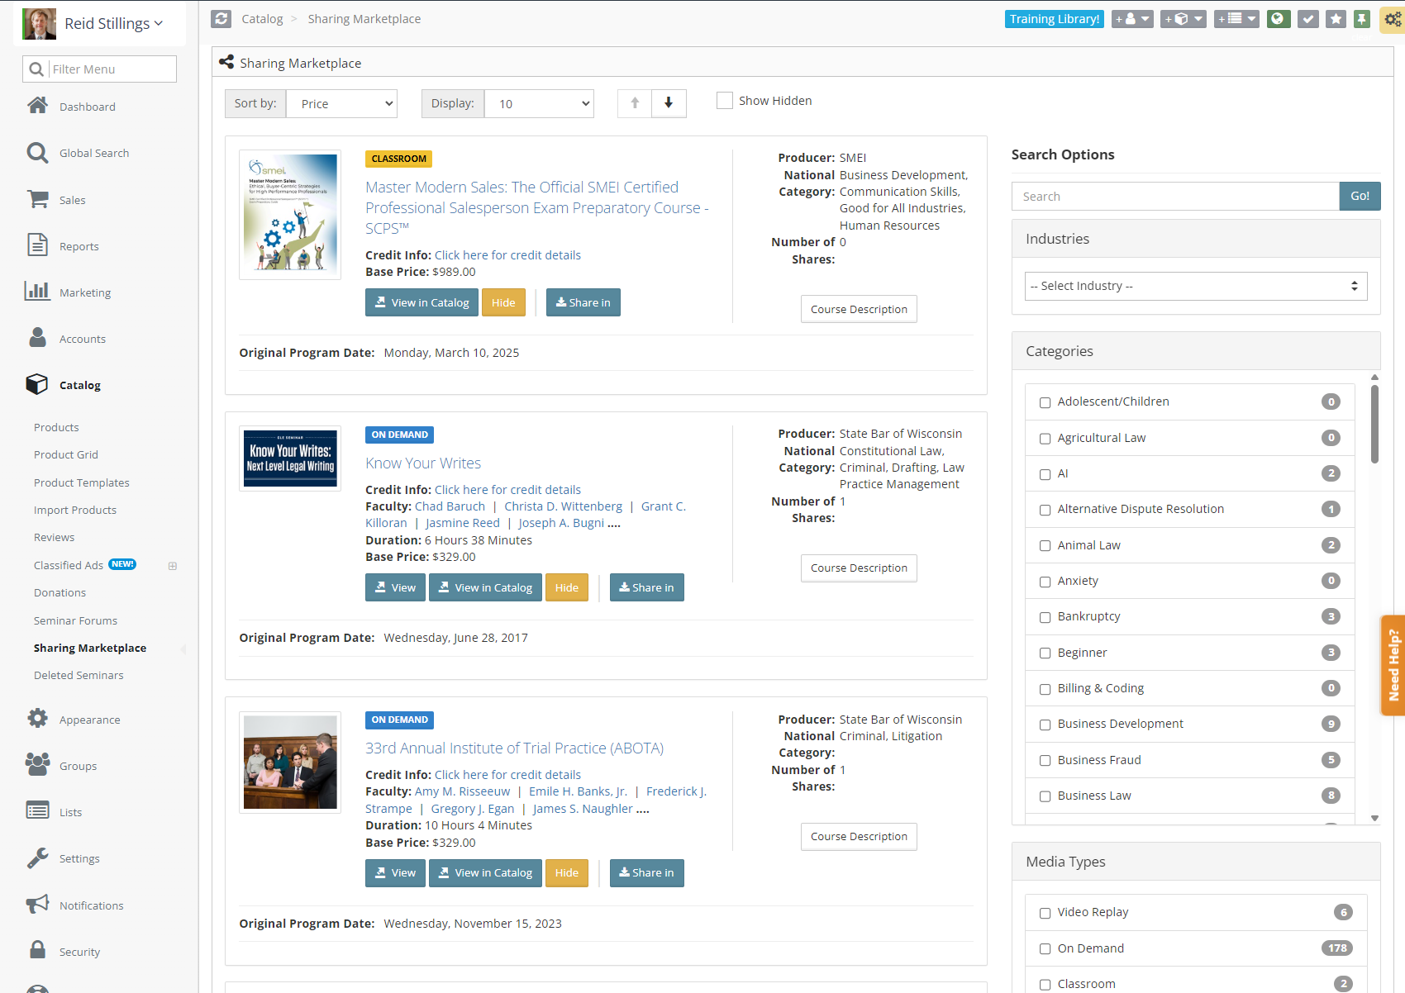The width and height of the screenshot is (1405, 993).
Task: Go to Reports in the sidebar
Action: coord(79,246)
